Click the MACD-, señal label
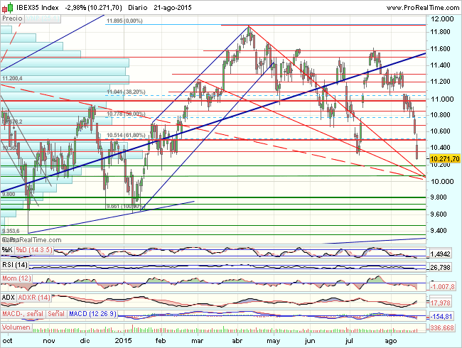The height and width of the screenshot is (348, 462). click(x=23, y=313)
